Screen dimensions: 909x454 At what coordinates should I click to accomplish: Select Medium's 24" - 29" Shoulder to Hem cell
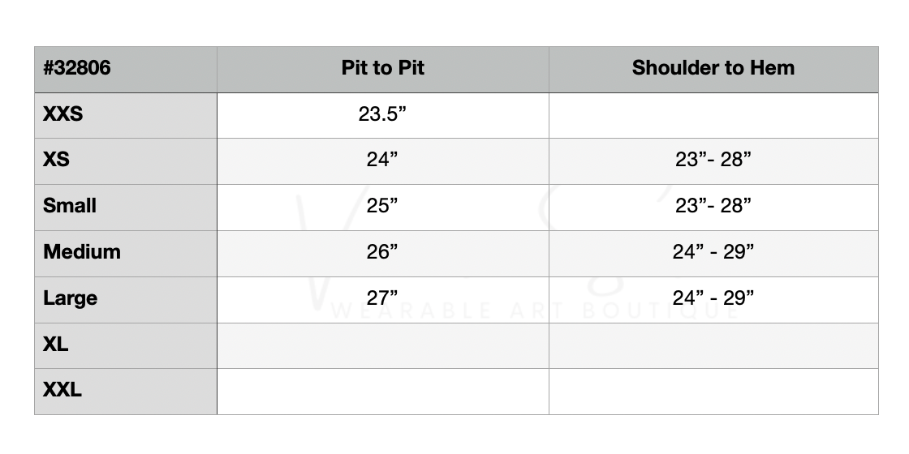click(713, 252)
